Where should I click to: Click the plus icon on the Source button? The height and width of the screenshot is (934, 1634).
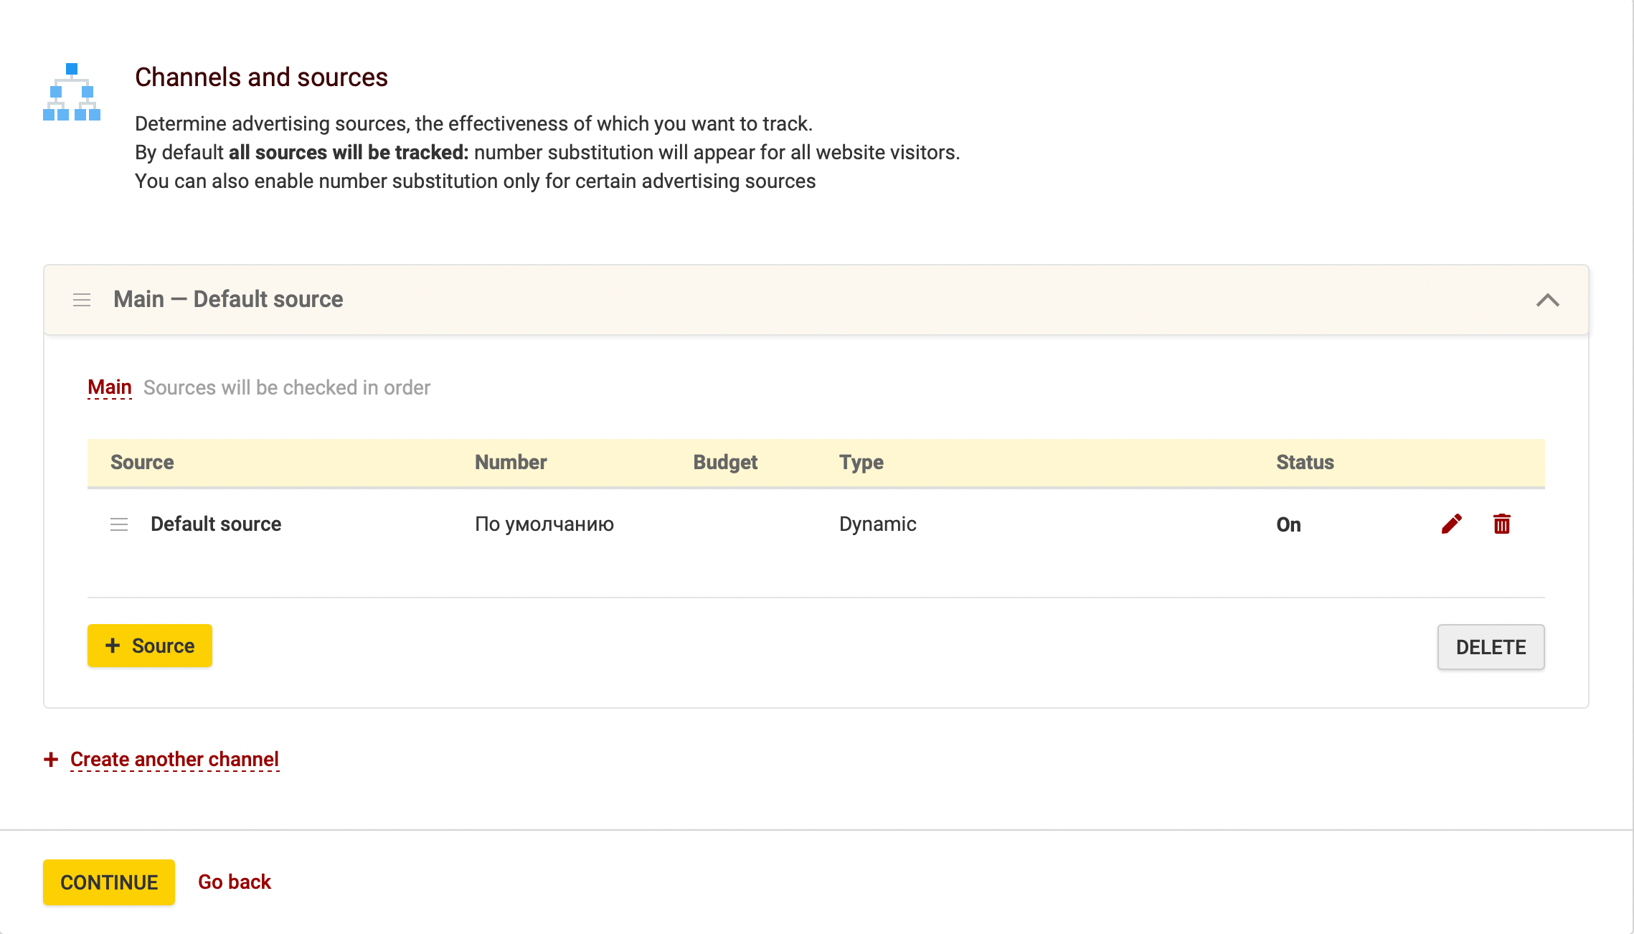[x=113, y=646]
